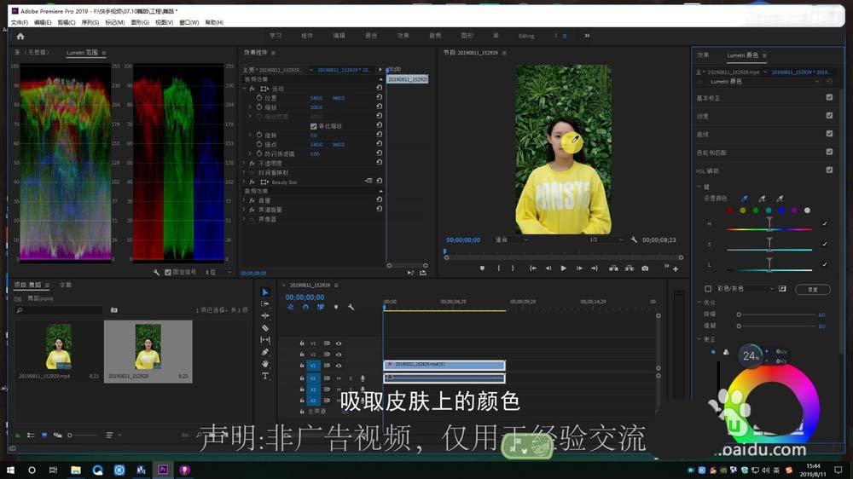Reset the 位置 position parameter
Image resolution: width=853 pixels, height=479 pixels.
[380, 97]
